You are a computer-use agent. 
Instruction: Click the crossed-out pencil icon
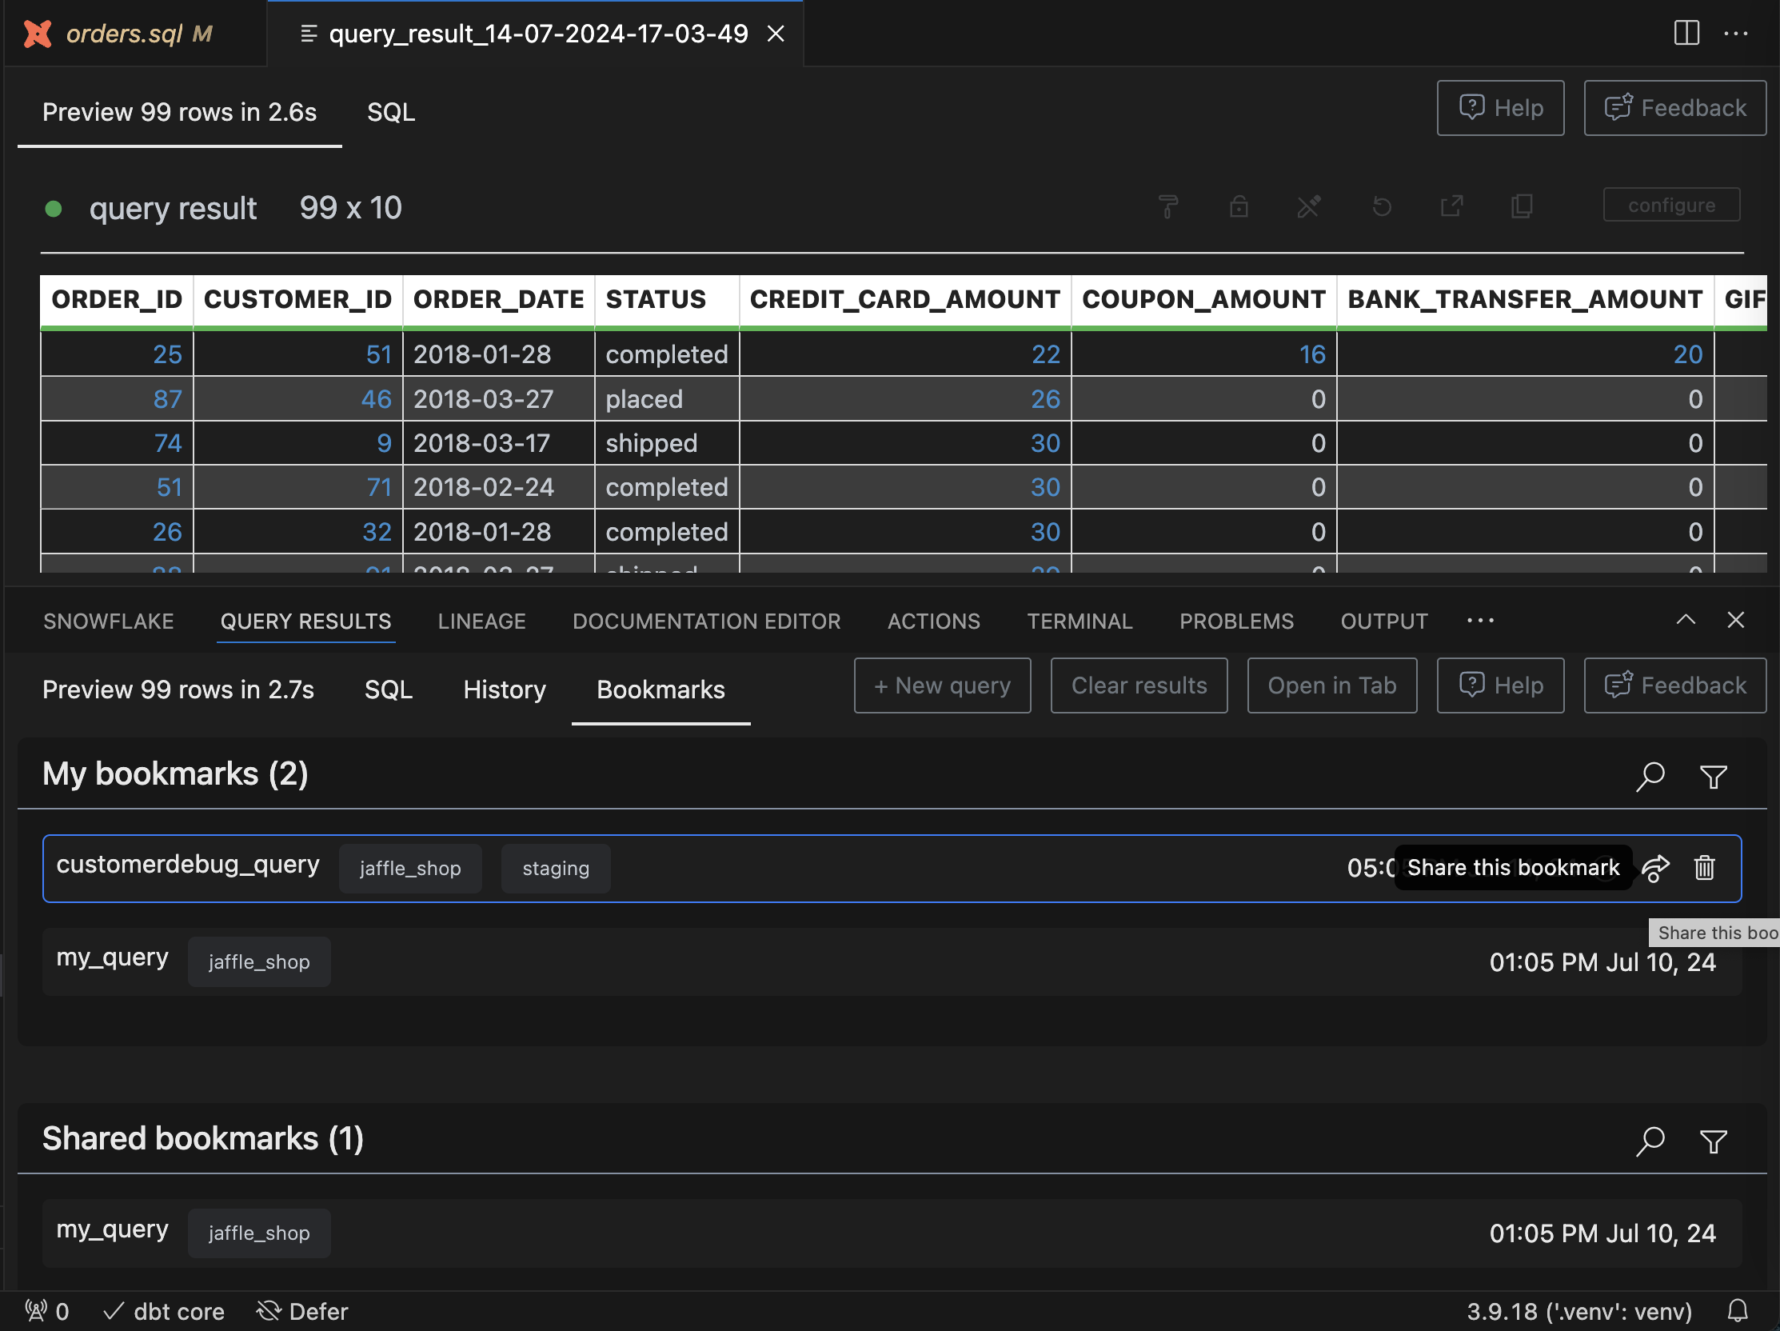pyautogui.click(x=1308, y=207)
